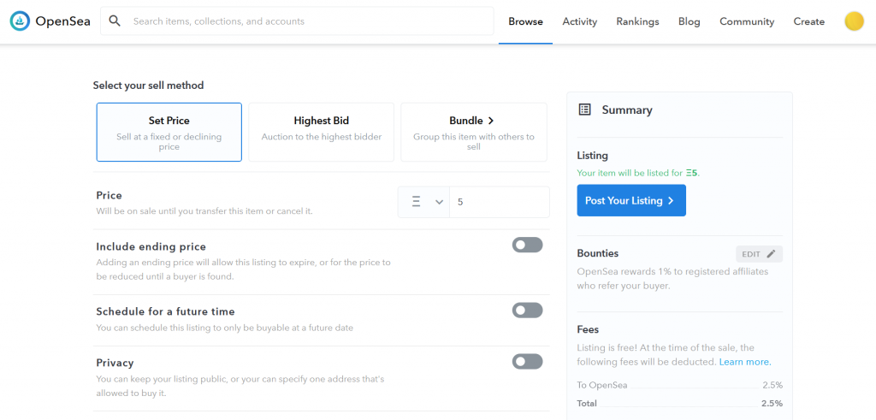
Task: Choose the Set Price sell method
Action: [x=169, y=132]
